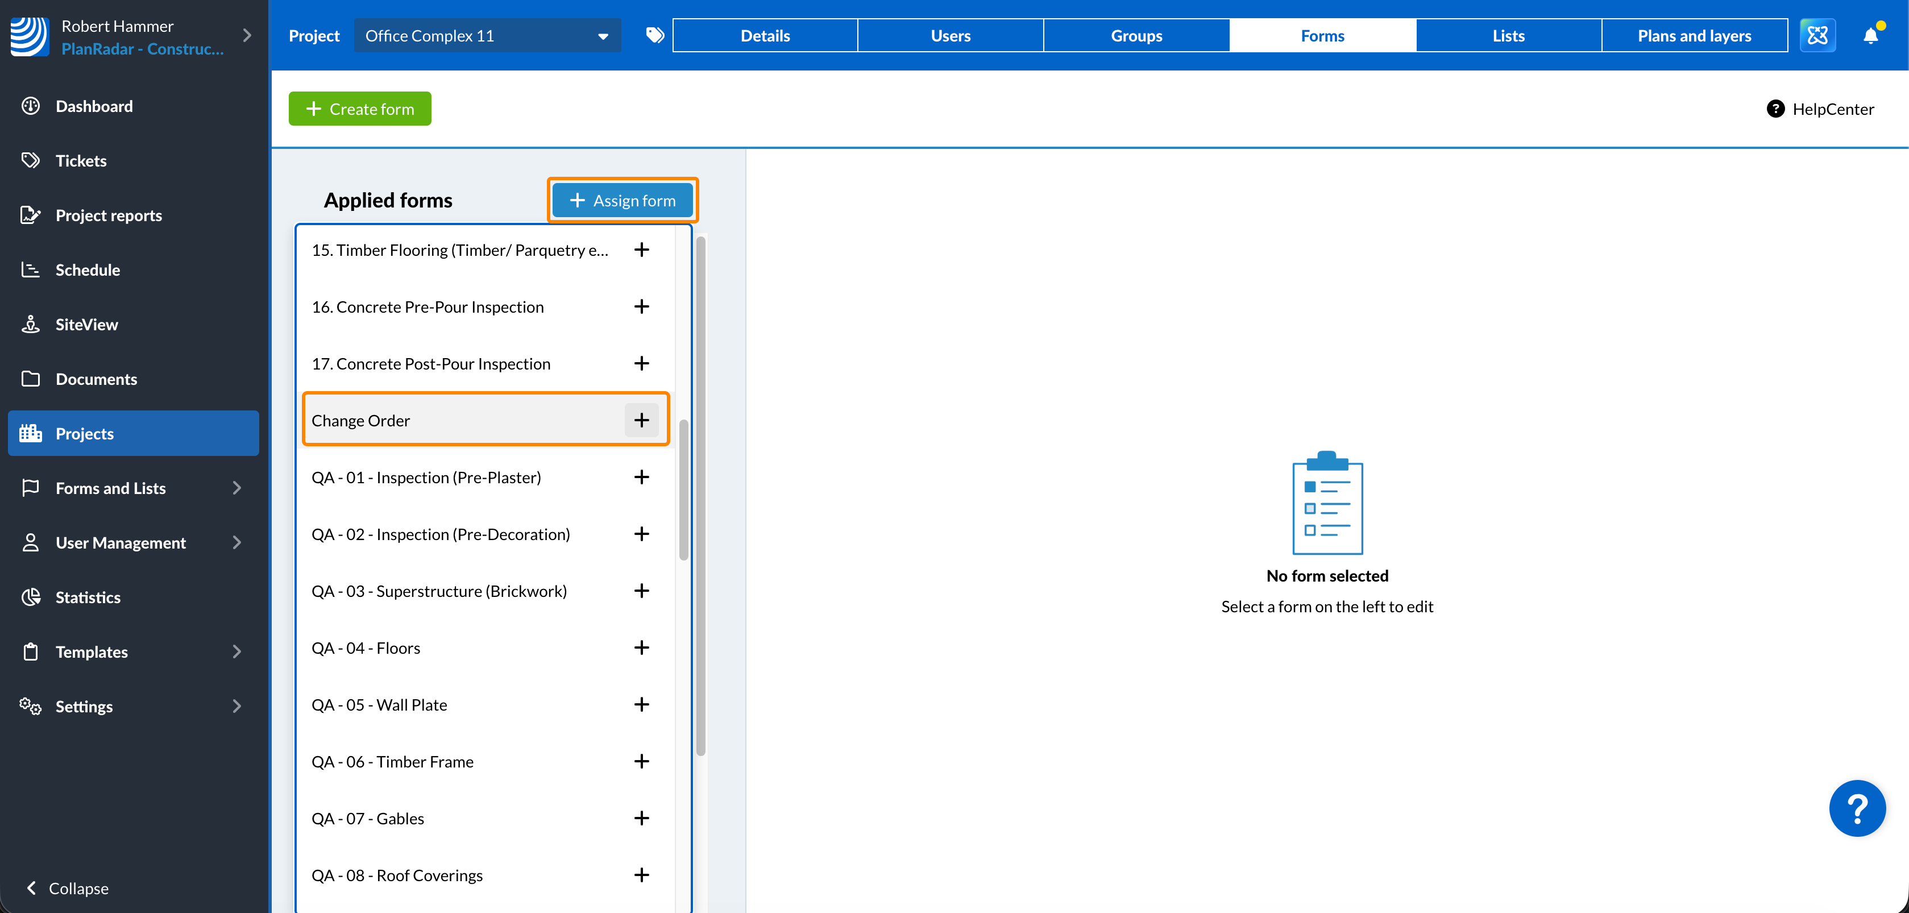Image resolution: width=1909 pixels, height=913 pixels.
Task: Go to SiteView in sidebar
Action: coord(86,325)
